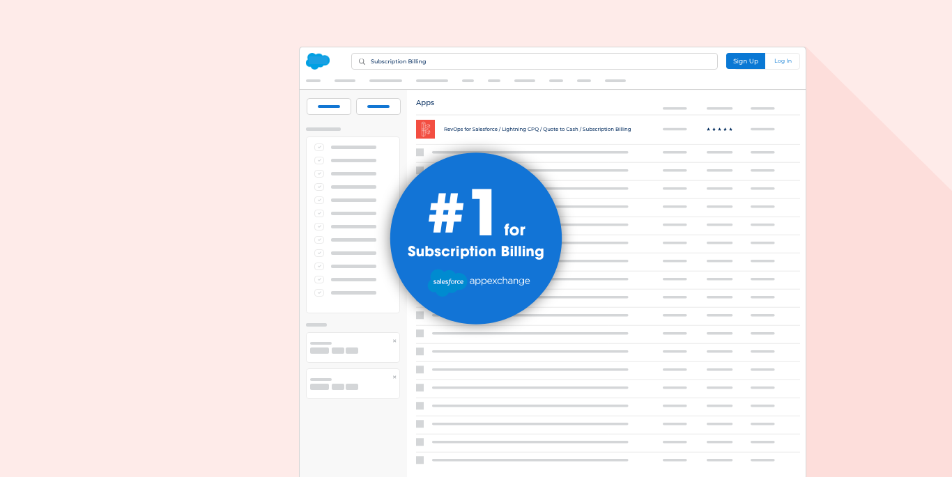Check the second checkbox in the filter list
Viewport: 952px width, 477px height.
click(319, 160)
